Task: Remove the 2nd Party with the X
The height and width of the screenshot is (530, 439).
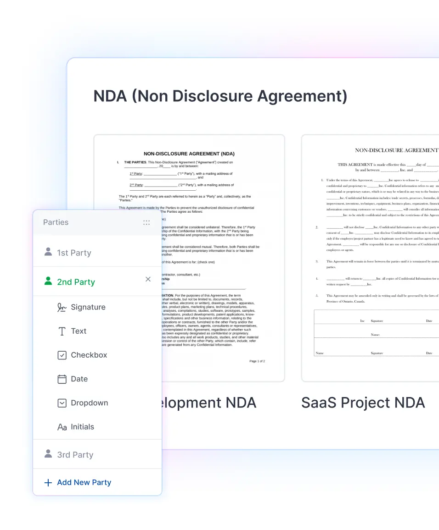Action: pyautogui.click(x=148, y=279)
